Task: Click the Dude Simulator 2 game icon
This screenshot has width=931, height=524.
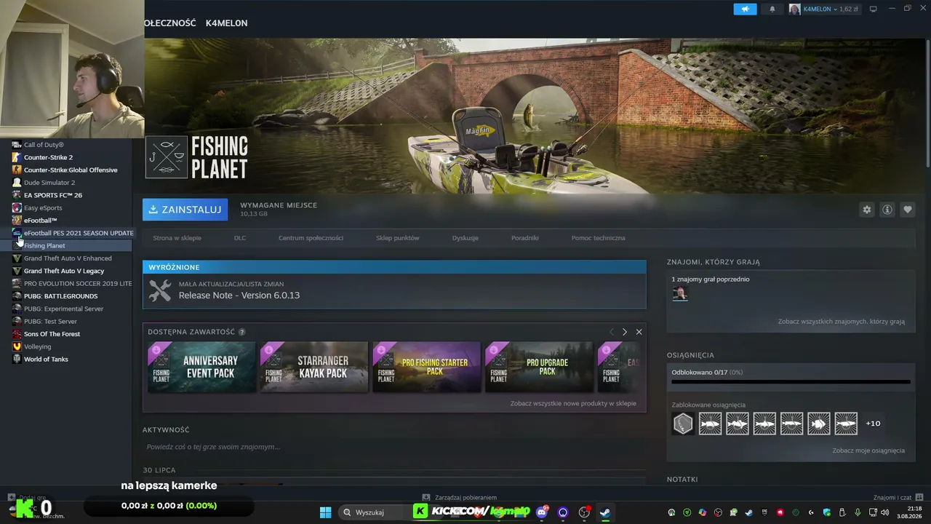Action: [17, 183]
